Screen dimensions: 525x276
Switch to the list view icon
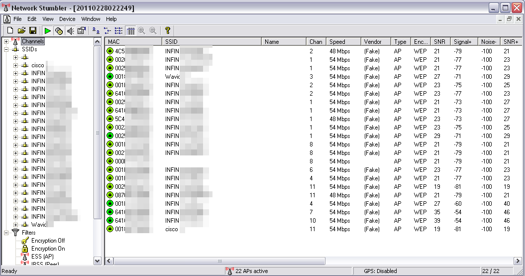click(x=118, y=31)
